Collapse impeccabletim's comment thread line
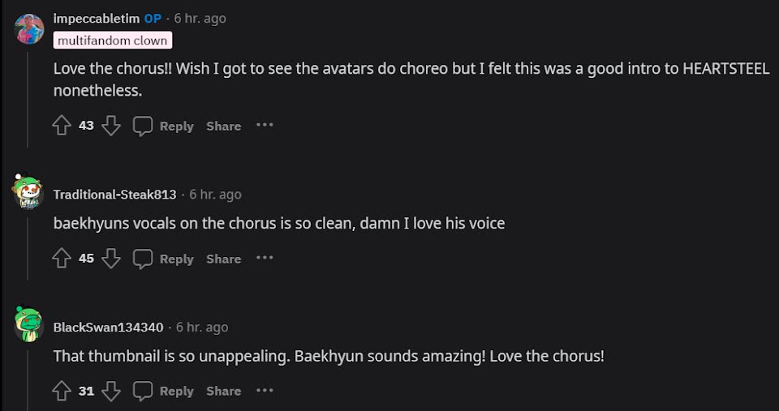The height and width of the screenshot is (411, 779). click(28, 97)
